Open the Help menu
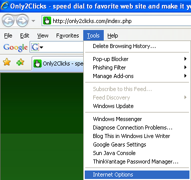The height and width of the screenshot is (180, 191). point(113,35)
